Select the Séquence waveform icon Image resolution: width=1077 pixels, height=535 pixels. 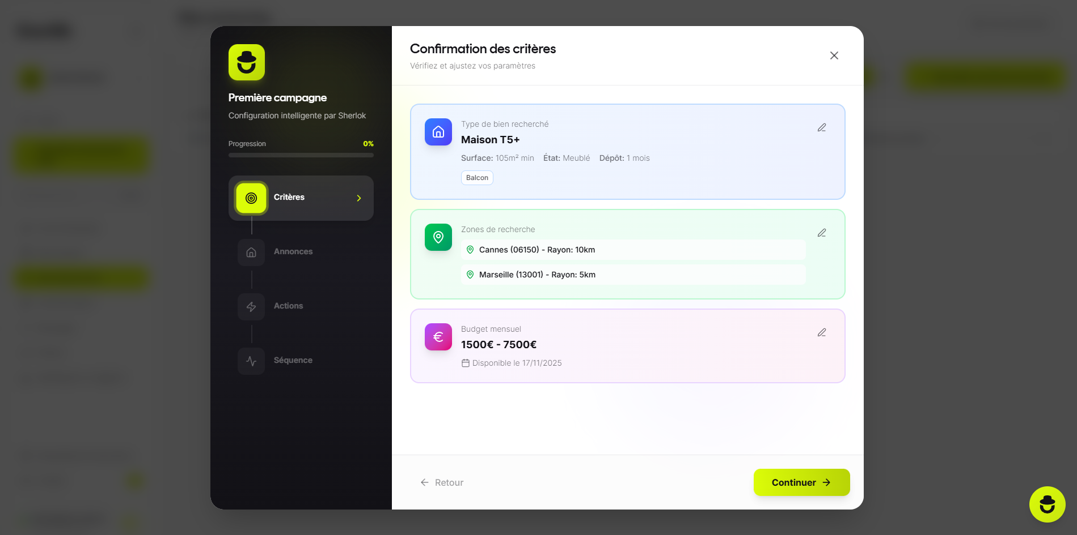click(x=251, y=361)
